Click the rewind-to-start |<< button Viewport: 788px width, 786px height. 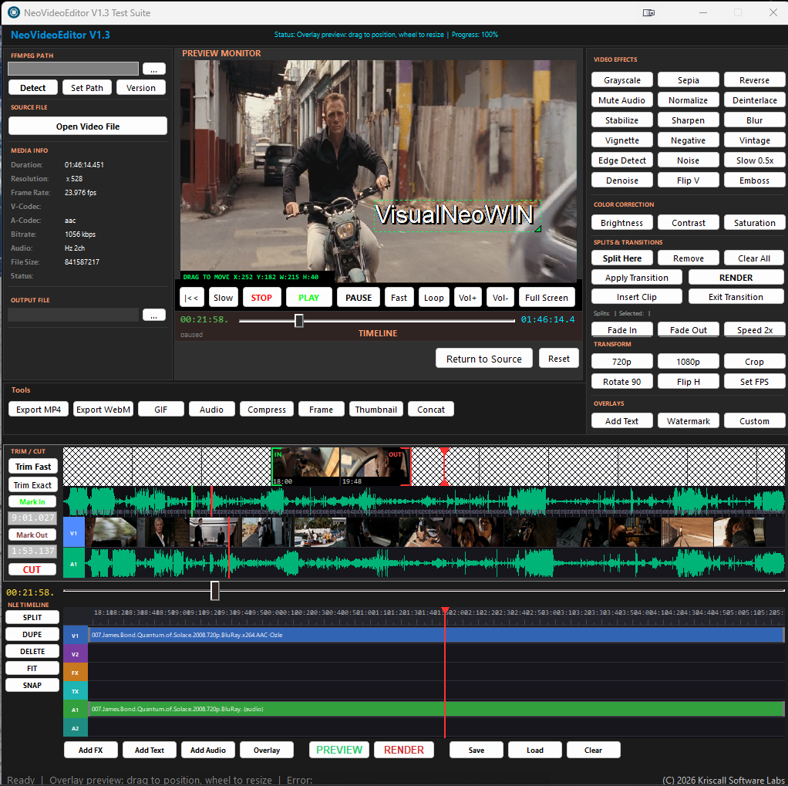191,298
